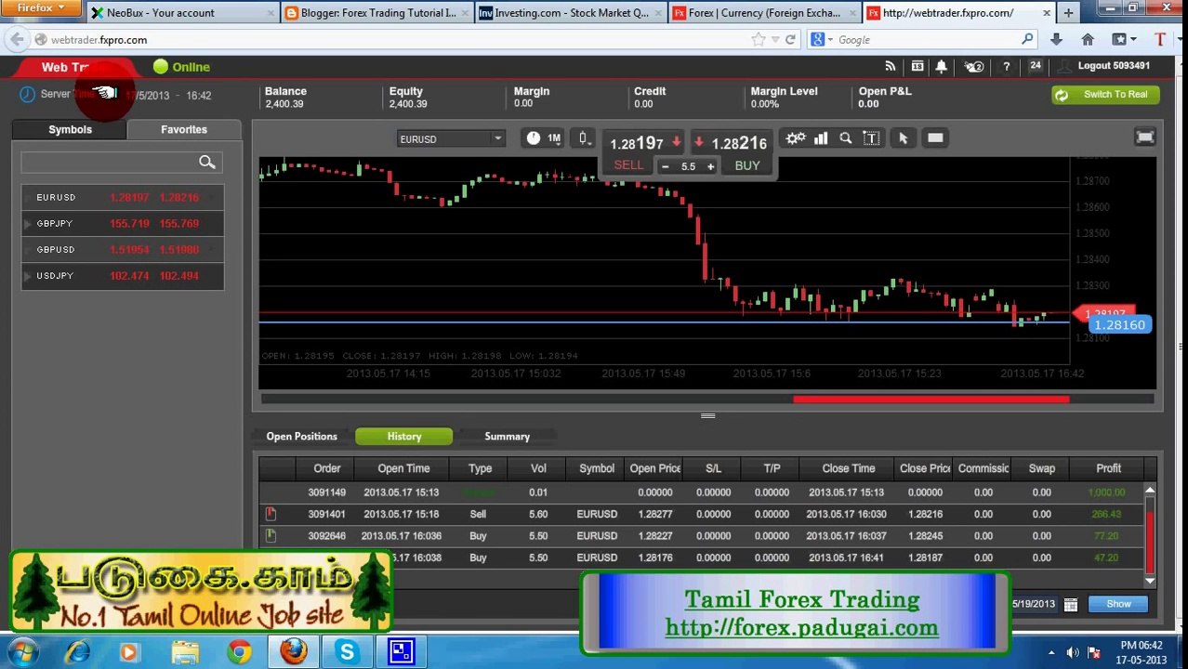Select the GBPUSD symbol row
The image size is (1188, 669).
123,250
